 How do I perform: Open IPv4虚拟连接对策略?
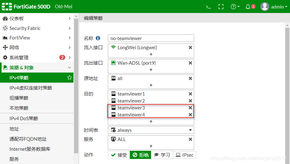pyautogui.click(x=31, y=88)
